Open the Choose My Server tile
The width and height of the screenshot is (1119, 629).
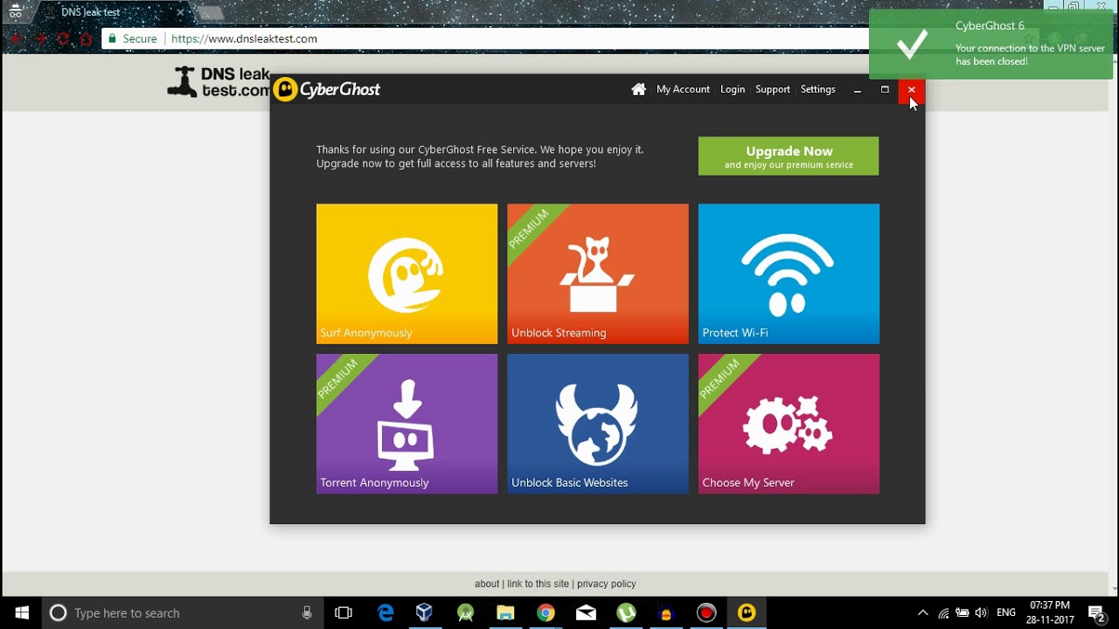coord(789,424)
